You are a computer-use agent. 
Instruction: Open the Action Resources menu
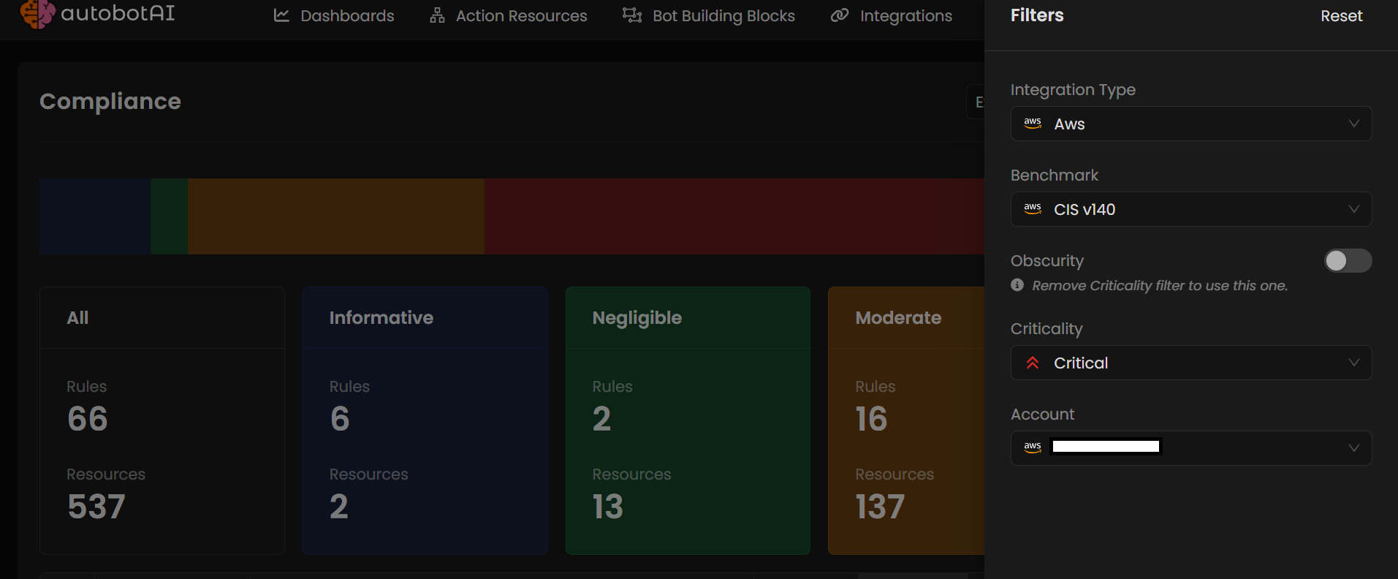509,15
